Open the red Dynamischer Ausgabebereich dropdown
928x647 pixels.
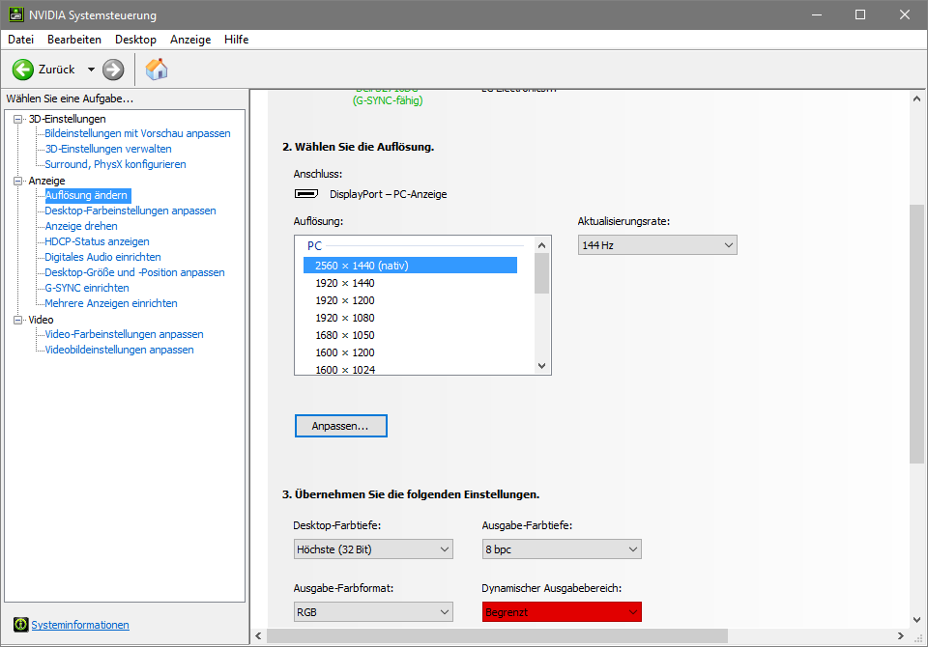[x=562, y=612]
